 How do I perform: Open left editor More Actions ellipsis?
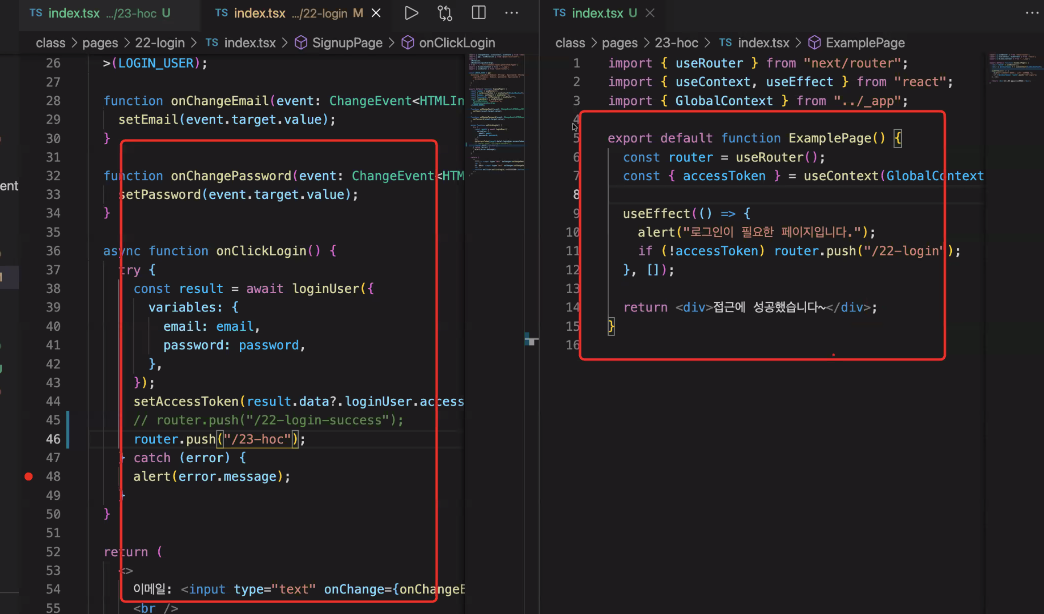tap(511, 13)
